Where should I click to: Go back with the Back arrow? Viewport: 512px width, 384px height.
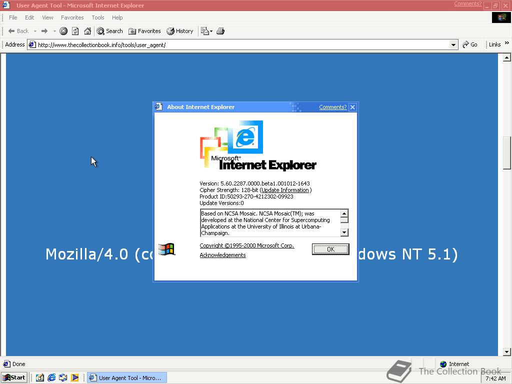click(x=18, y=31)
